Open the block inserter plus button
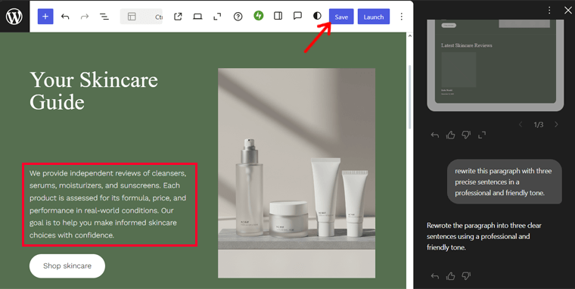The image size is (575, 289). tap(45, 17)
